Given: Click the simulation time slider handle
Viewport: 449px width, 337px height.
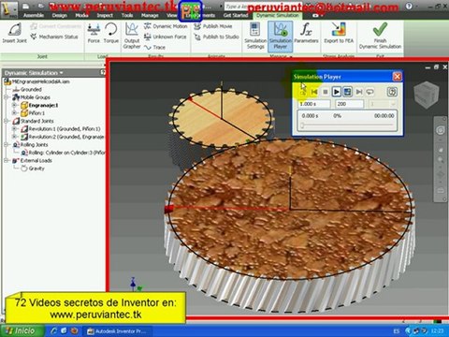Looking at the screenshot, I should click(x=302, y=125).
